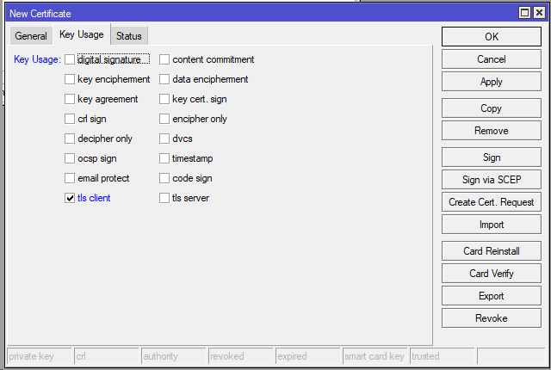Image resolution: width=551 pixels, height=370 pixels.
Task: Close the New Certificate dialog
Action: [539, 13]
